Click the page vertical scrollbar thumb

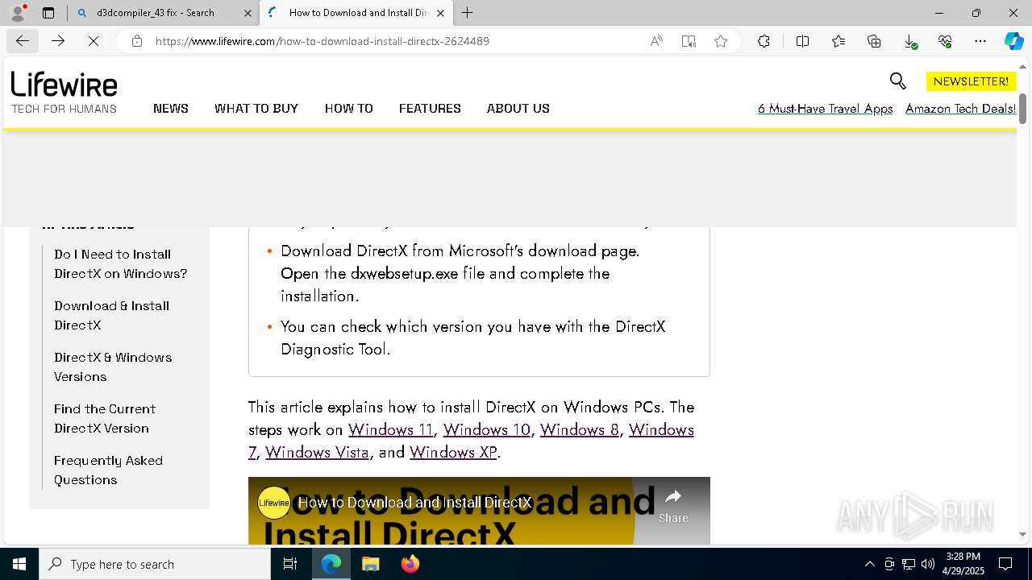pos(1022,108)
